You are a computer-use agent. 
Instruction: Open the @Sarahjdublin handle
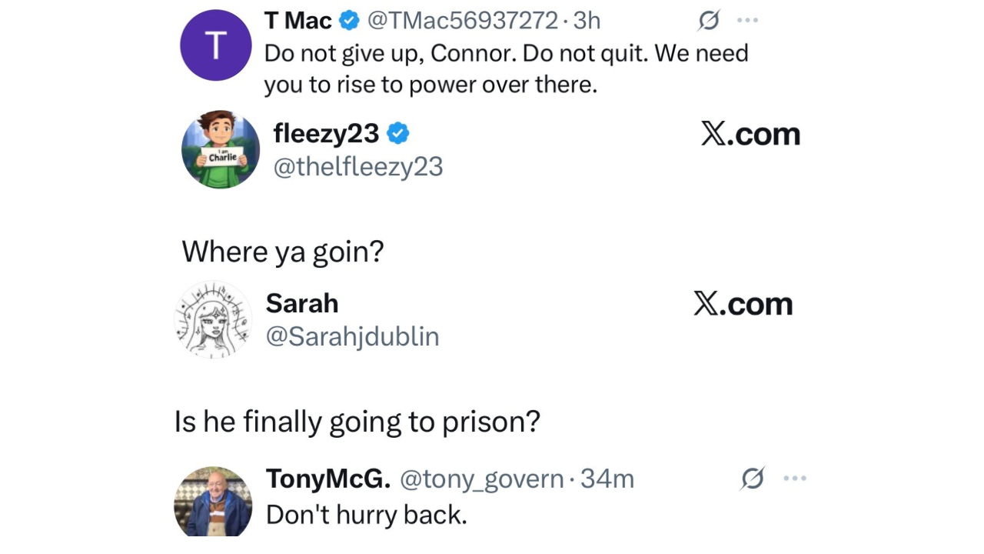pyautogui.click(x=352, y=336)
